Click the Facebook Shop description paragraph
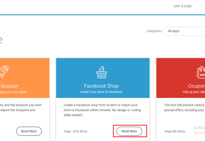This screenshot has height=141, width=205. (102, 110)
